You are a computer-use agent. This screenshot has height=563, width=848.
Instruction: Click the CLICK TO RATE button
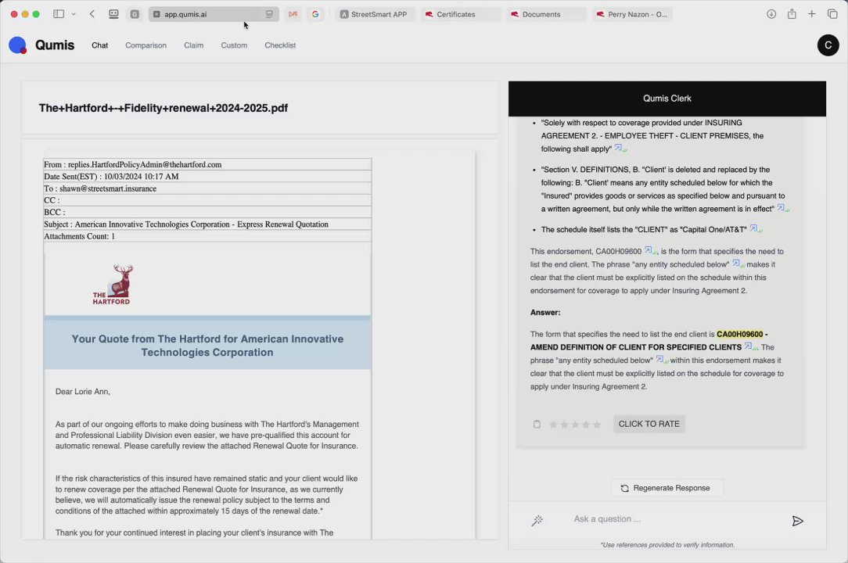[x=649, y=424]
